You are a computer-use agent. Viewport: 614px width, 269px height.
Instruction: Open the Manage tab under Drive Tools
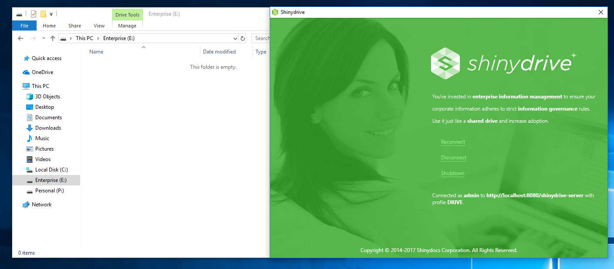click(x=127, y=26)
